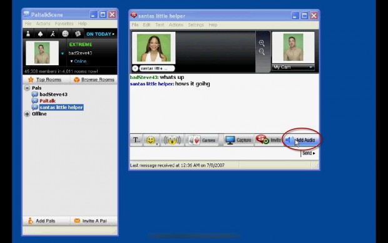Click santas little helper's video thumbnail

154,48
